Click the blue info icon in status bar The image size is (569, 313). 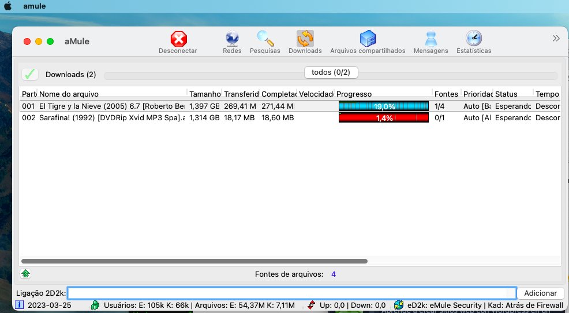tap(19, 305)
